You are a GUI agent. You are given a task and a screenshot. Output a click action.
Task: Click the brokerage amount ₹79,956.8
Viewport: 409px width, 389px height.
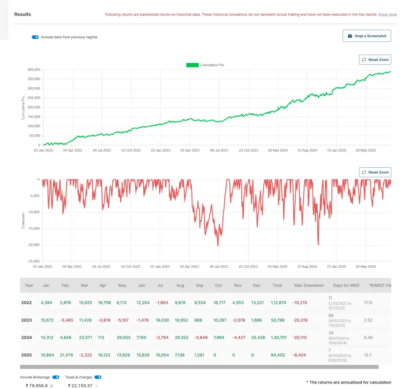[36, 386]
